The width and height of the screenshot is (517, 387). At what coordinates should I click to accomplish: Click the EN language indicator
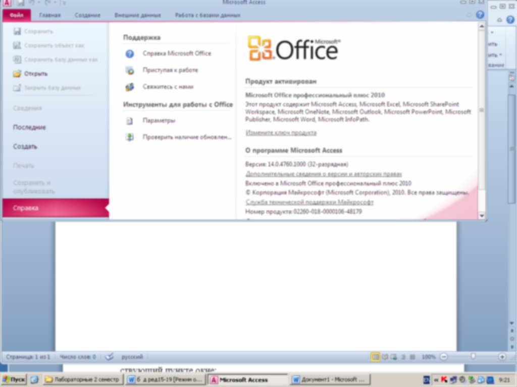point(426,380)
